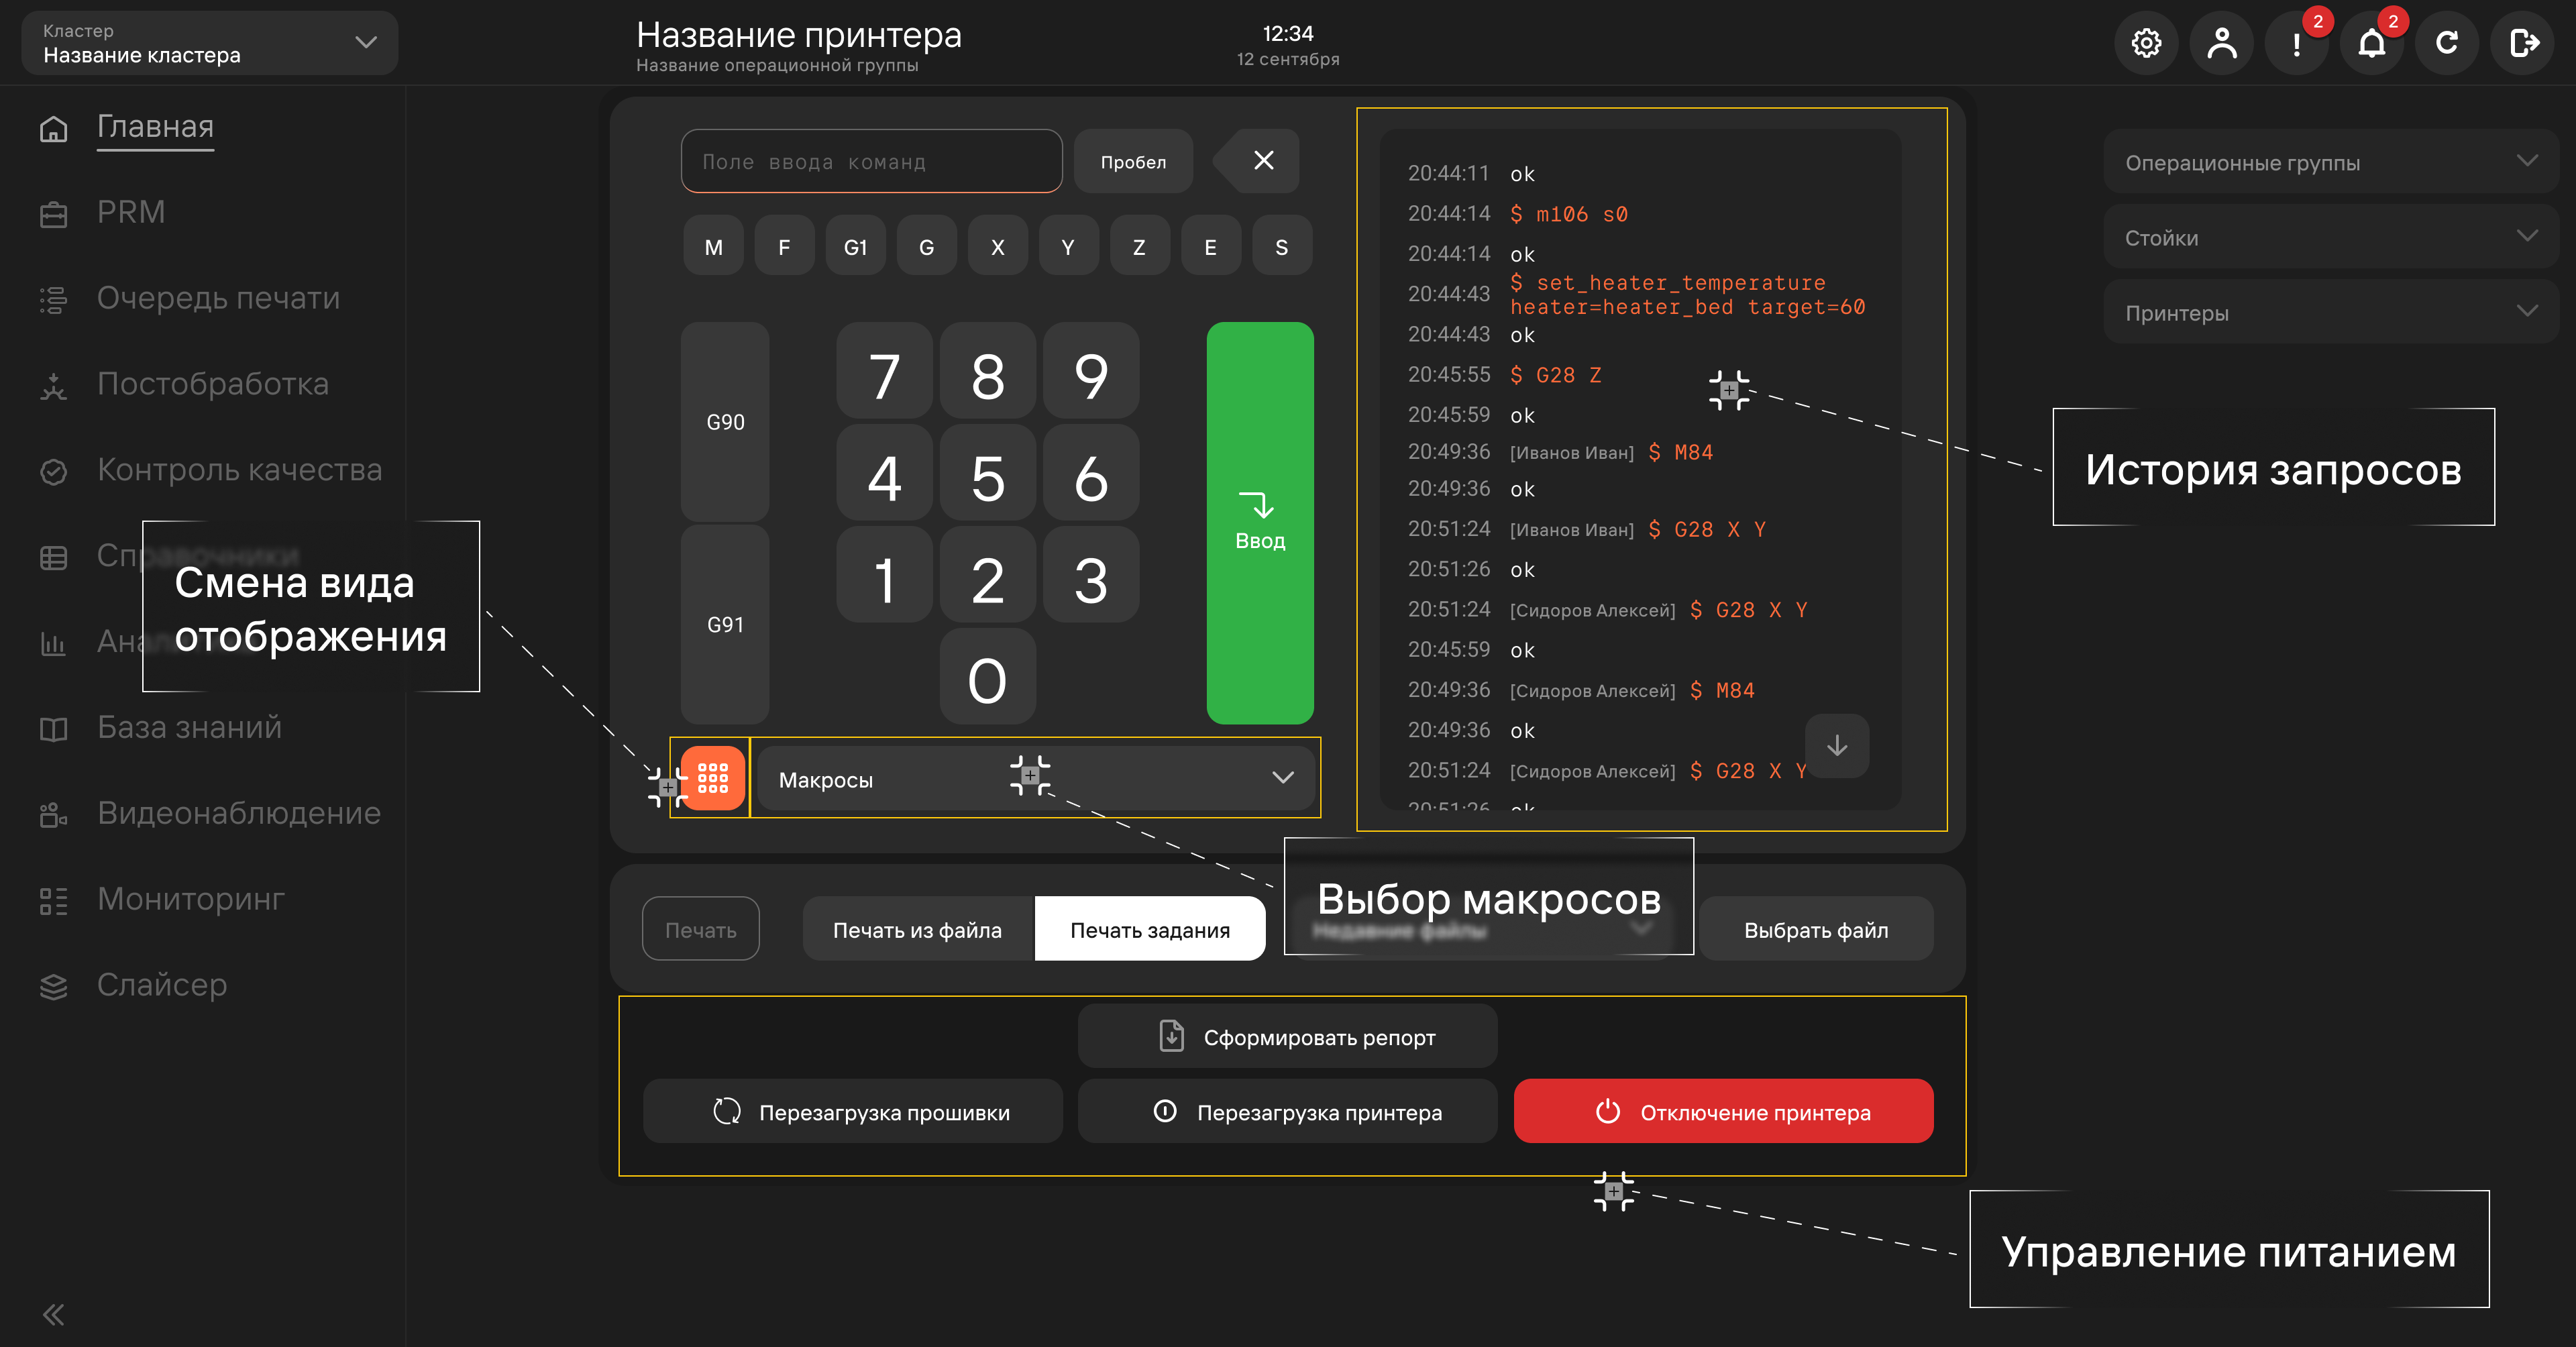Click the M command key

pyautogui.click(x=713, y=246)
